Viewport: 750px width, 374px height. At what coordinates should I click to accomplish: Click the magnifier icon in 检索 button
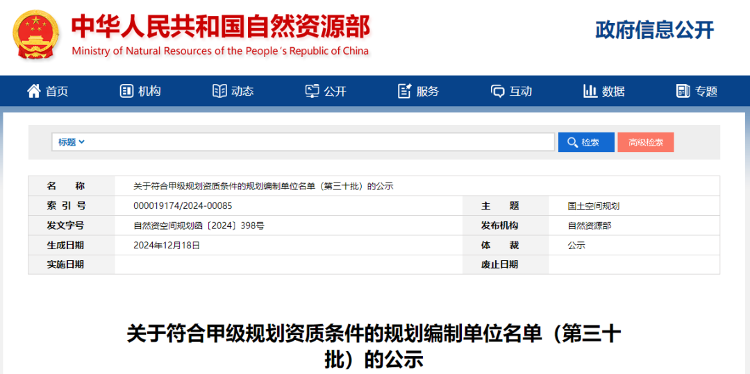click(572, 142)
